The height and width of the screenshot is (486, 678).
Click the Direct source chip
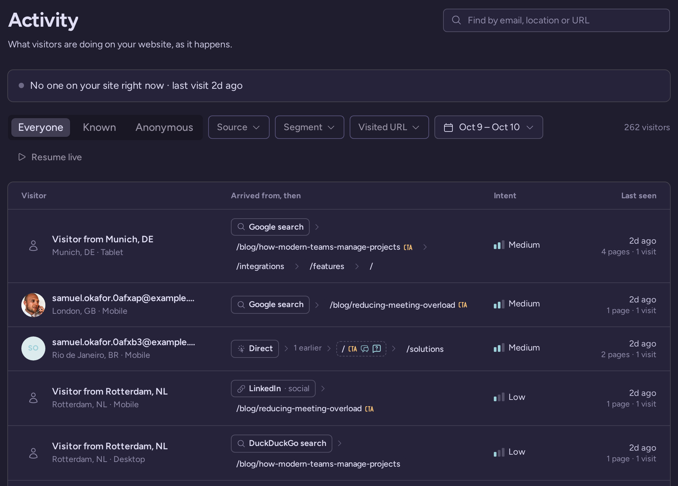pos(255,349)
